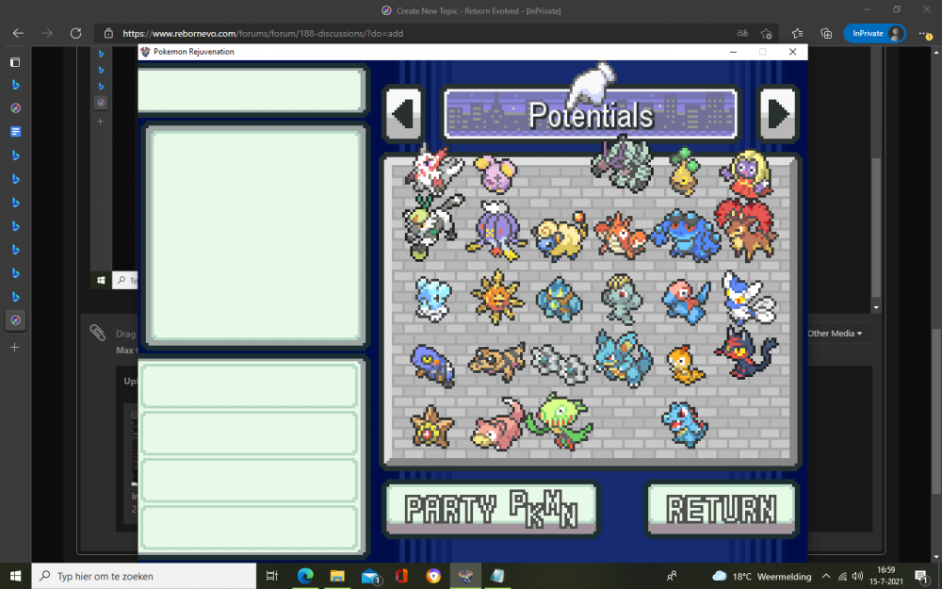Open Office from the taskbar

pos(402,577)
